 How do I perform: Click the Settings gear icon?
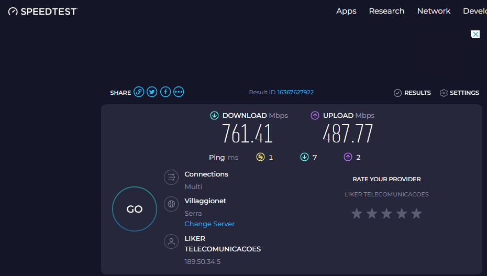point(444,93)
